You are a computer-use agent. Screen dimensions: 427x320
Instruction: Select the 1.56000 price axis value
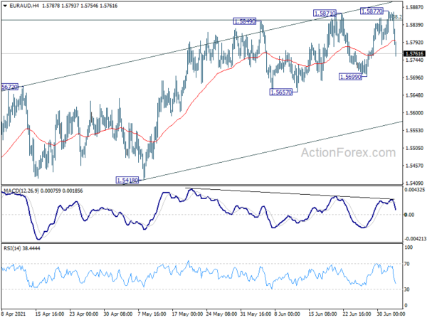(414, 113)
